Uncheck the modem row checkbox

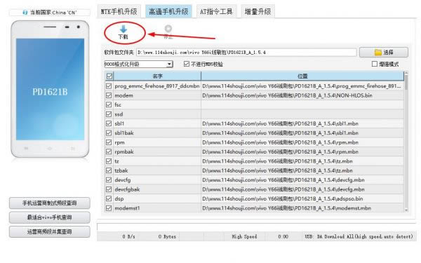[109, 95]
